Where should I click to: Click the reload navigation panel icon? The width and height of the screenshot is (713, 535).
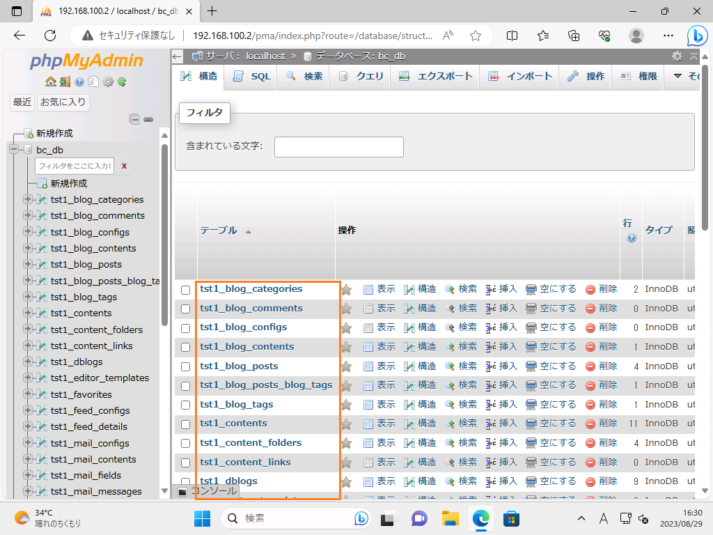pyautogui.click(x=122, y=82)
